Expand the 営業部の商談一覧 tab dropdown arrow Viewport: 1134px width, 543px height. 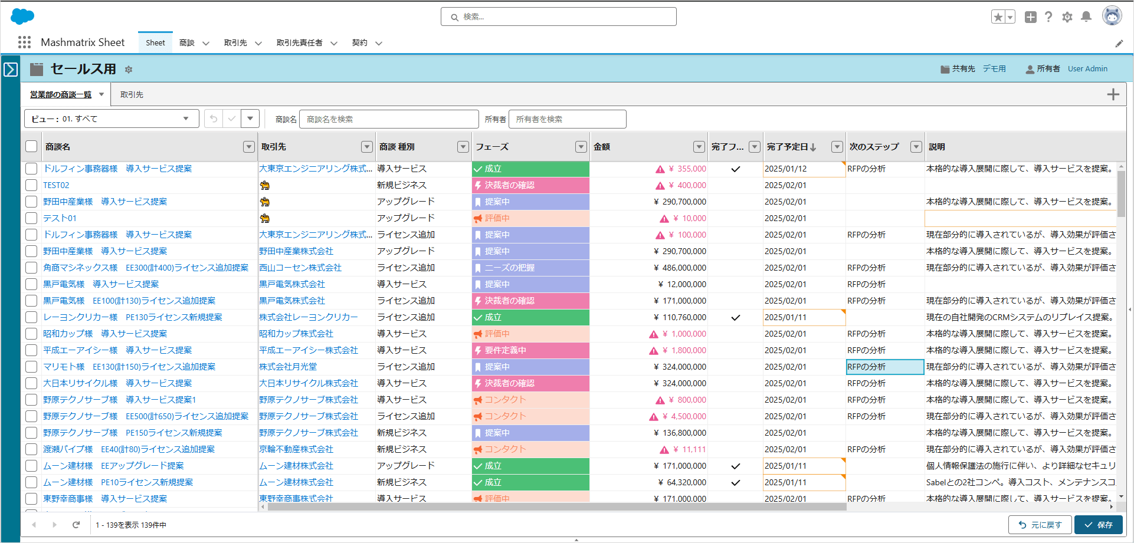click(x=101, y=94)
